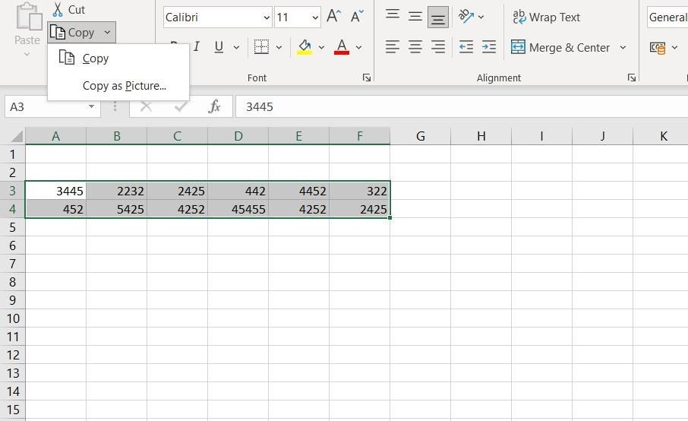Apply yellow fill color
The image size is (688, 421).
[x=305, y=46]
